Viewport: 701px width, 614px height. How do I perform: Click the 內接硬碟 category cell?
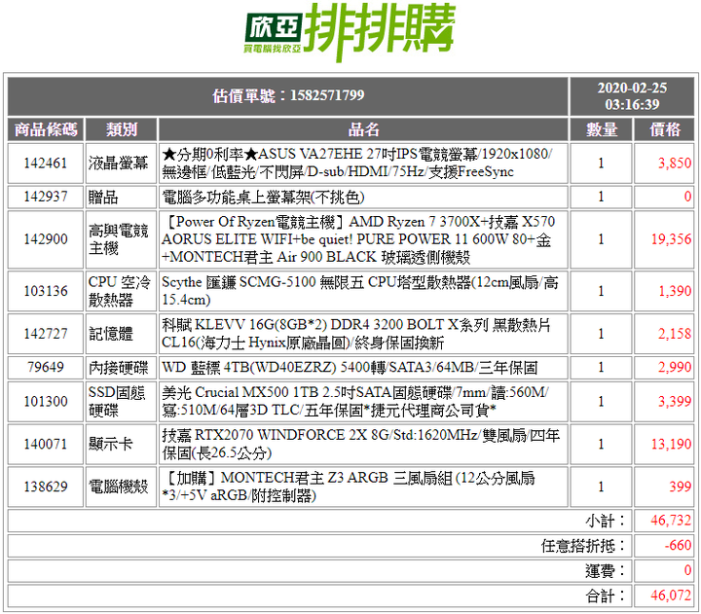coord(121,367)
